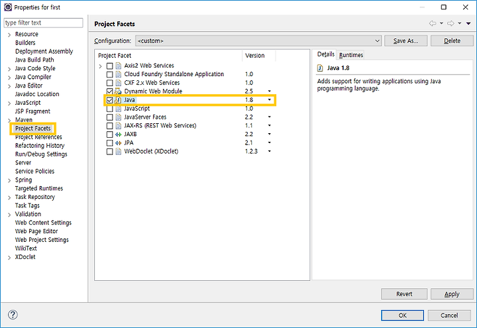Image resolution: width=477 pixels, height=328 pixels.
Task: Click the Eclipse icon in title bar
Action: click(7, 7)
